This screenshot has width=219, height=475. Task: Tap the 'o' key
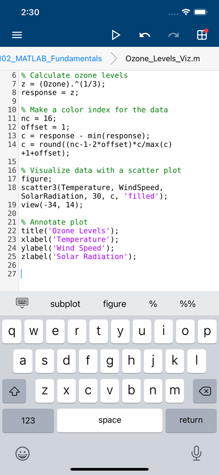pyautogui.click(x=185, y=331)
